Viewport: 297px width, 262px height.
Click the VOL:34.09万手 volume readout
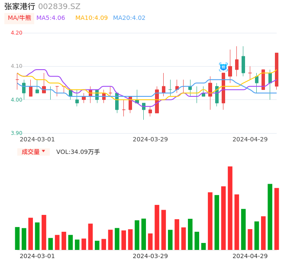pos(78,152)
